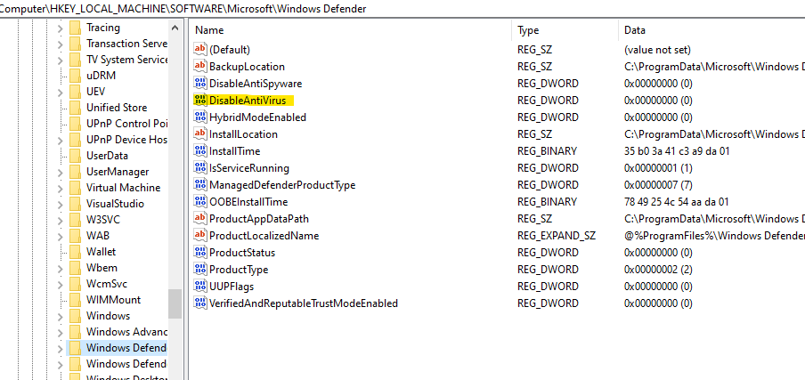The height and width of the screenshot is (380, 805).
Task: Click the 0x00000007 (7) data cell
Action: [x=658, y=184]
